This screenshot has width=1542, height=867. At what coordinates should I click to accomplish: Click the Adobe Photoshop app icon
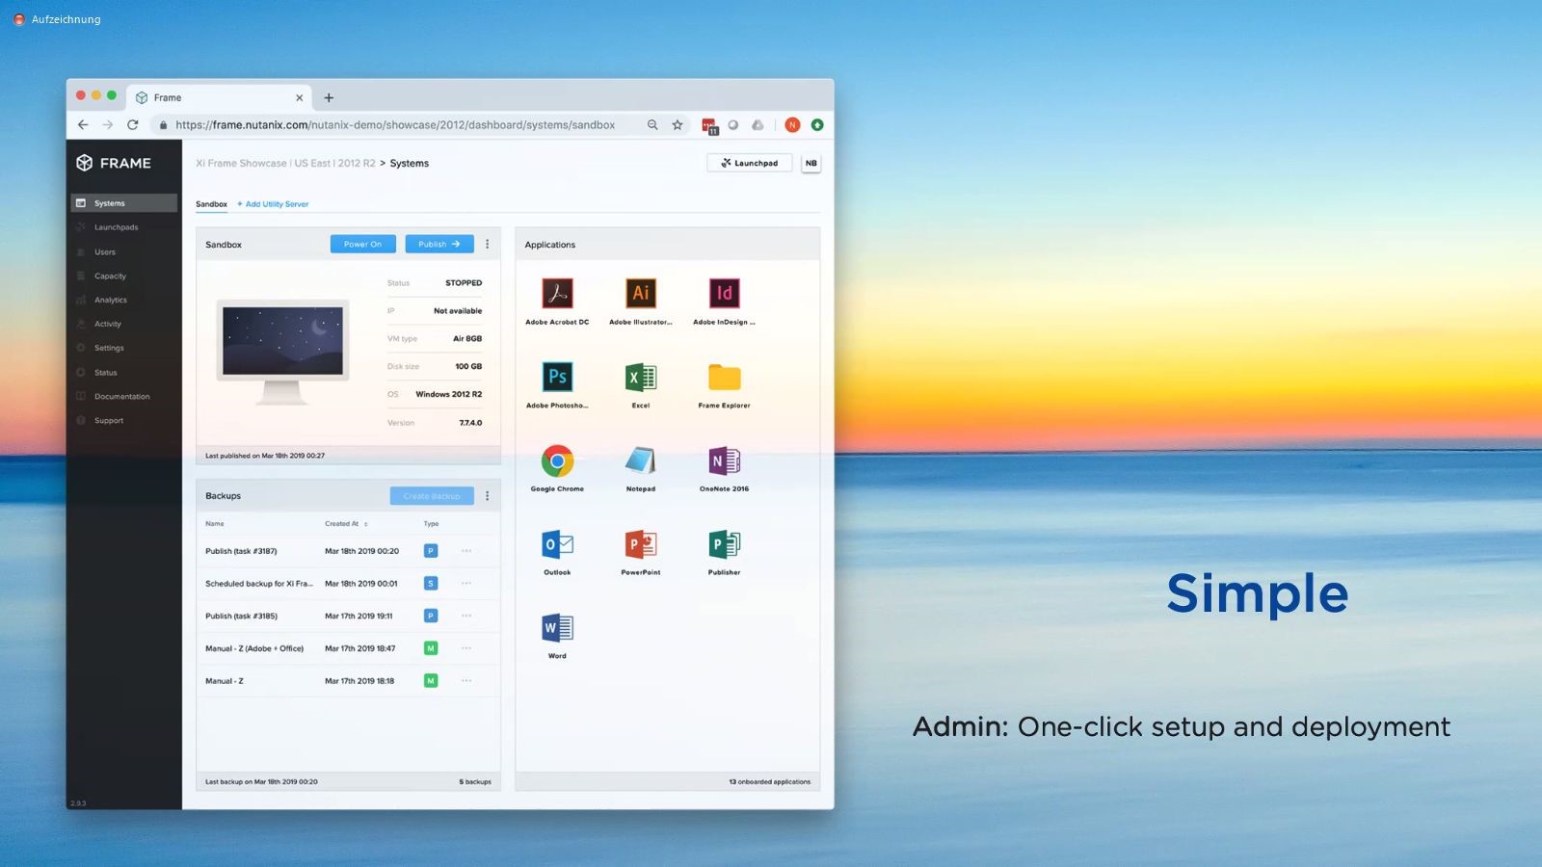557,377
